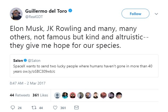Click the @RealGDT handle

click(x=34, y=17)
